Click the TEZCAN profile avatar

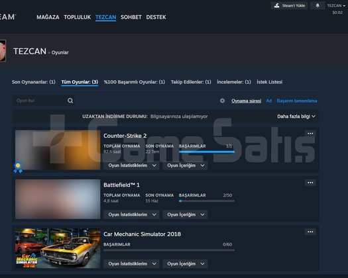pyautogui.click(x=3, y=51)
